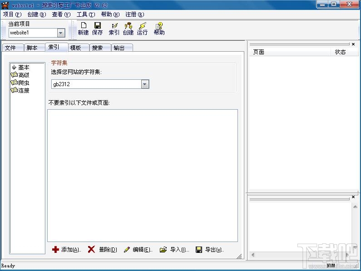Screen dimensions: 361x271
Task: Switch to the 模板 tab
Action: tap(79, 48)
